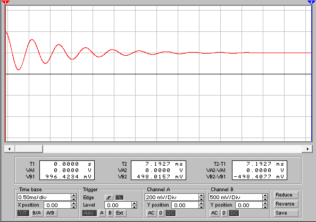Set Channel B coupling to 0

click(x=224, y=213)
